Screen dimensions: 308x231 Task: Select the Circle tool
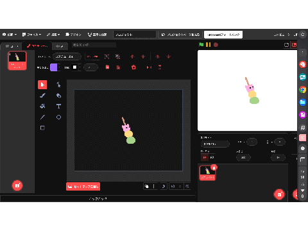(58, 117)
